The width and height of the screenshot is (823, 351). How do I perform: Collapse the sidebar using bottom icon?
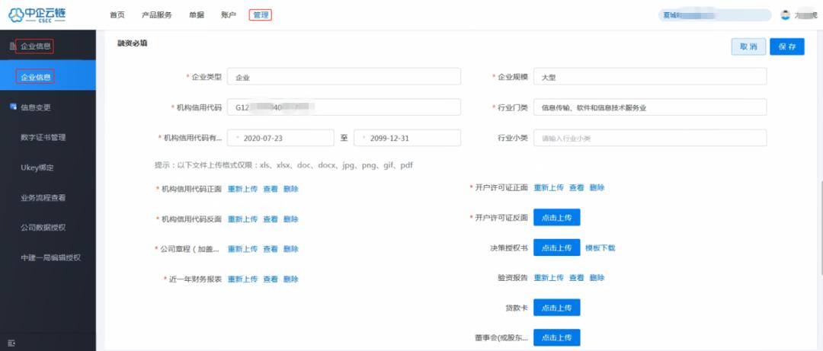[12, 343]
